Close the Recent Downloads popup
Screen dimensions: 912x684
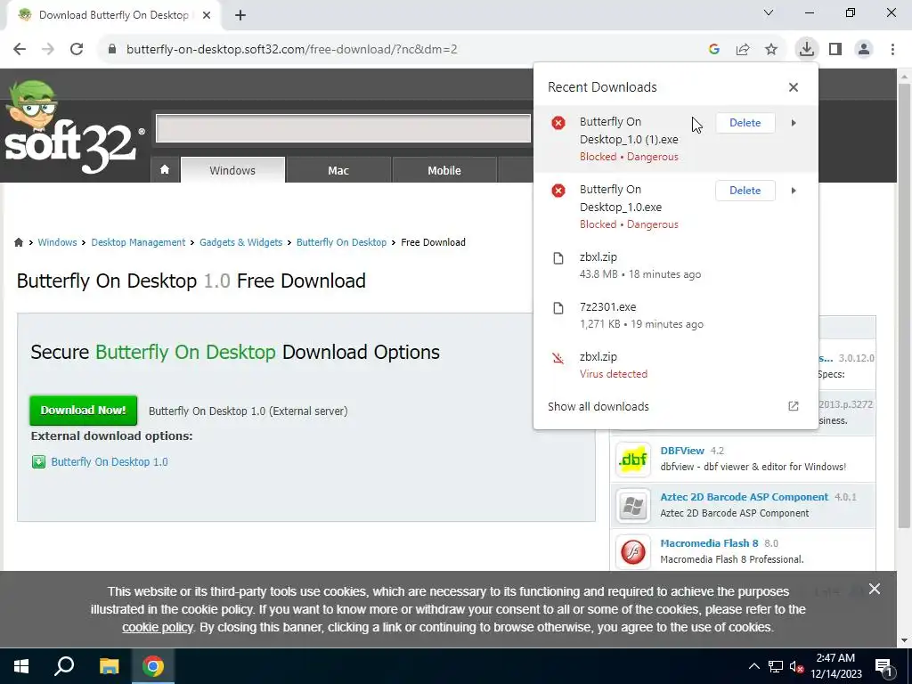click(794, 87)
